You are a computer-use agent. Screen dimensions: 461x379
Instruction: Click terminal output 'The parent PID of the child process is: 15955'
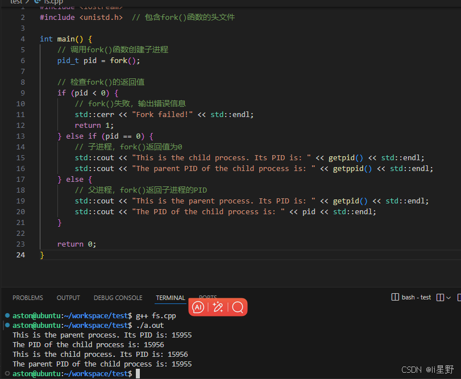(x=102, y=364)
